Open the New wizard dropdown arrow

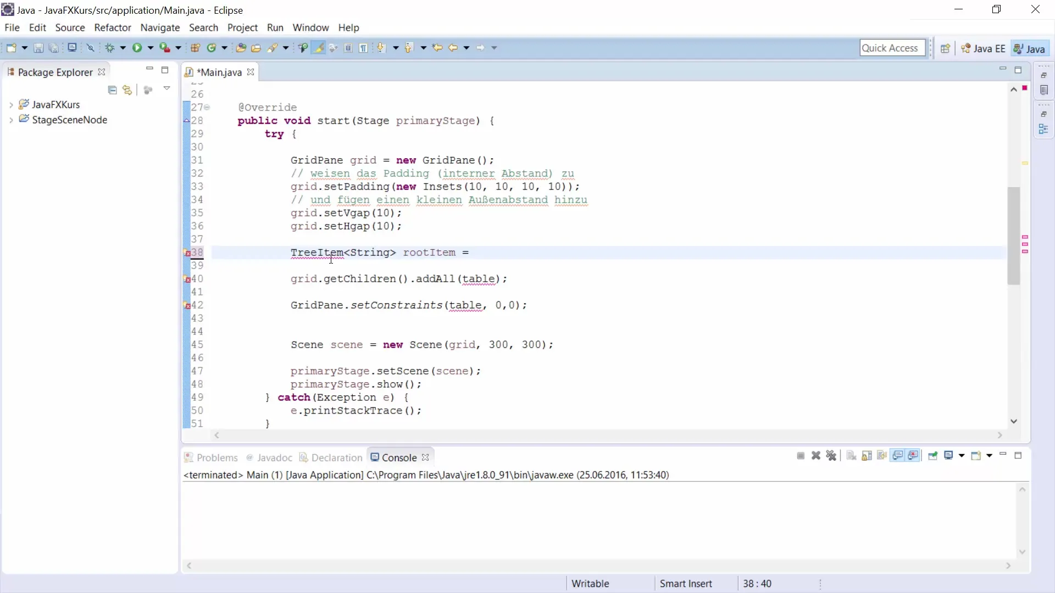click(x=24, y=48)
